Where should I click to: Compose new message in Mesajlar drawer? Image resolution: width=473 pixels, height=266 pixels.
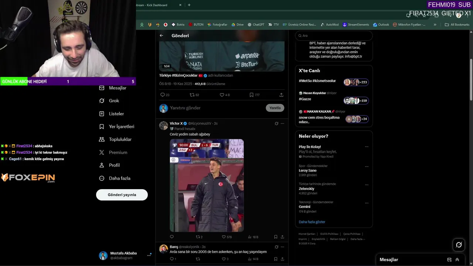click(449, 260)
